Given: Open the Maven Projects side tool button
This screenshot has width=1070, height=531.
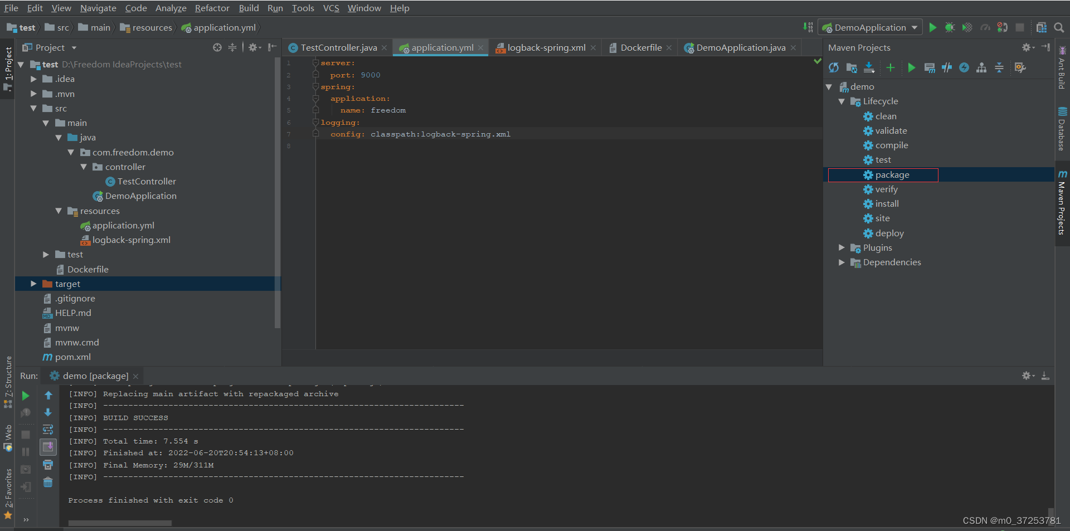Looking at the screenshot, I should pyautogui.click(x=1062, y=206).
